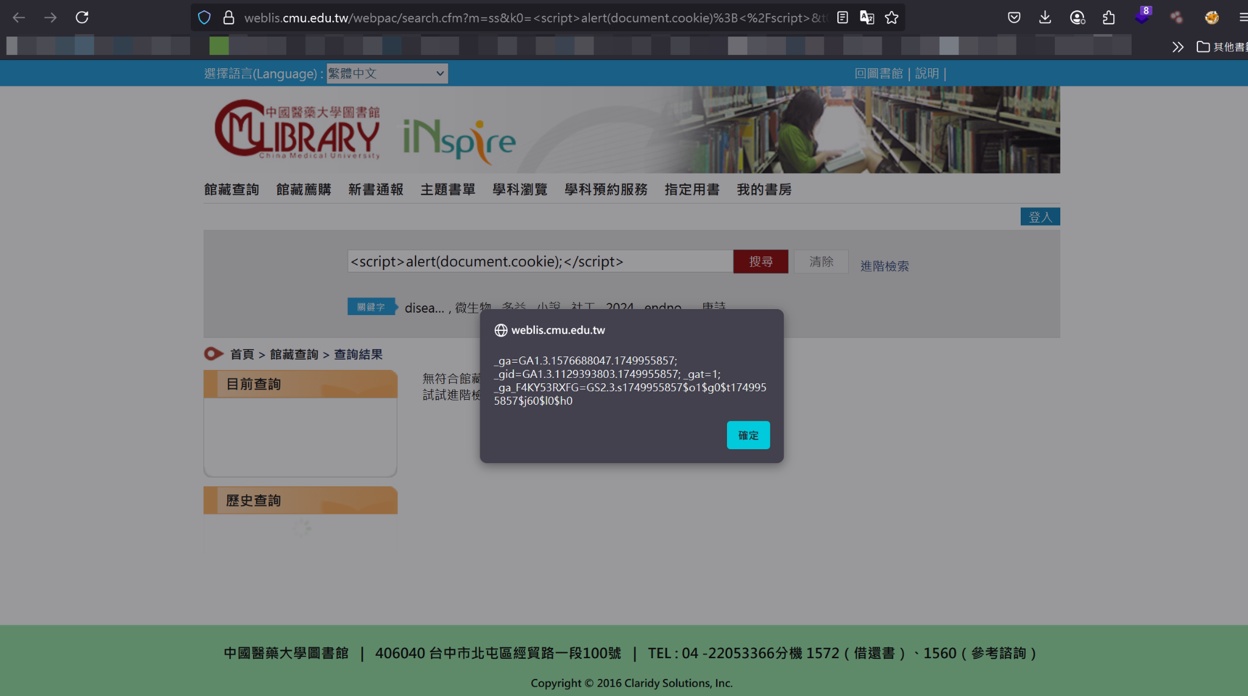This screenshot has height=696, width=1248.
Task: Click the 清除 clear button
Action: point(821,261)
